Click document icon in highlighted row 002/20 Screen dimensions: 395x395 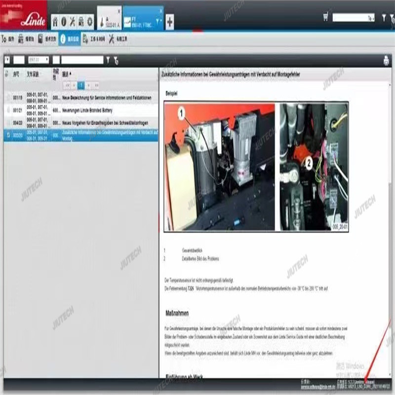click(x=8, y=135)
